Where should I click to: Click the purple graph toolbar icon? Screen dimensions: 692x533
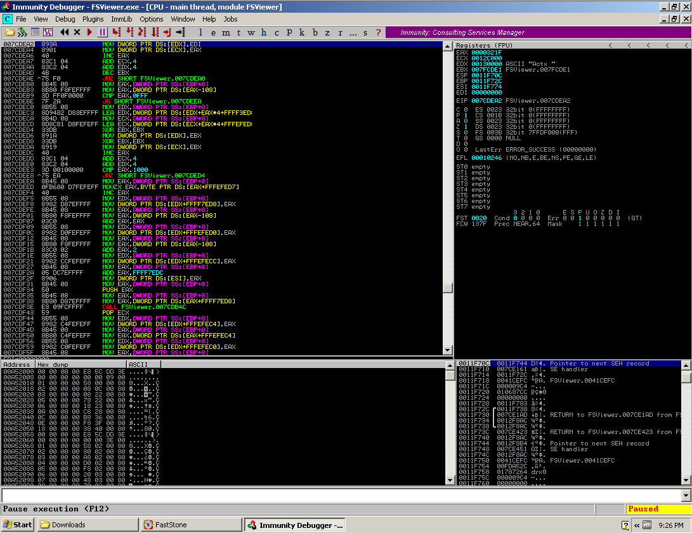click(48, 32)
